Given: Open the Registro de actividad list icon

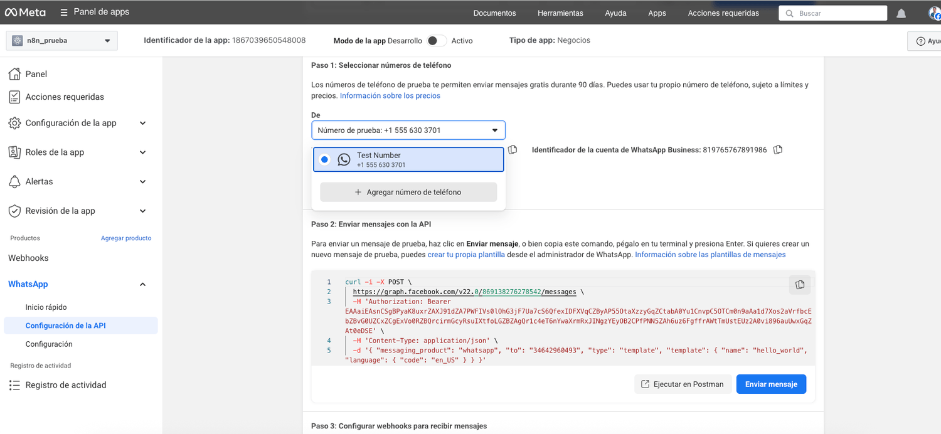Looking at the screenshot, I should click(14, 385).
